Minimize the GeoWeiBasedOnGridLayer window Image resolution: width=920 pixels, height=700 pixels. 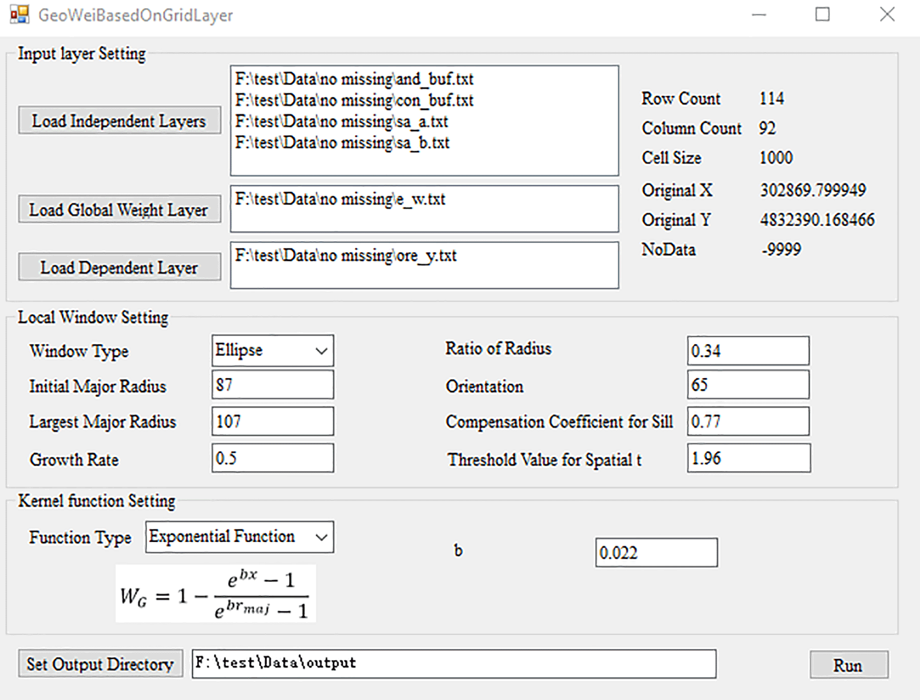pyautogui.click(x=758, y=15)
